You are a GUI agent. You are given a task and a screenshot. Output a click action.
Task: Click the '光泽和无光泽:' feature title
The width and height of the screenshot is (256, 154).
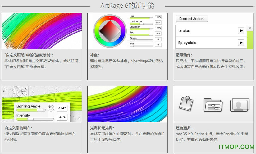point(102,128)
